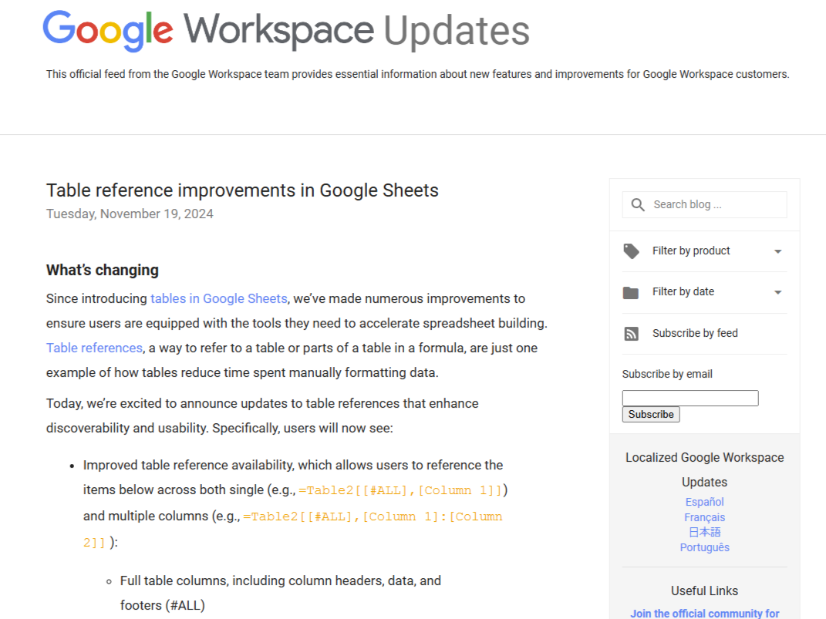Follow the Table references link
Image resolution: width=826 pixels, height=619 pixels.
[94, 348]
